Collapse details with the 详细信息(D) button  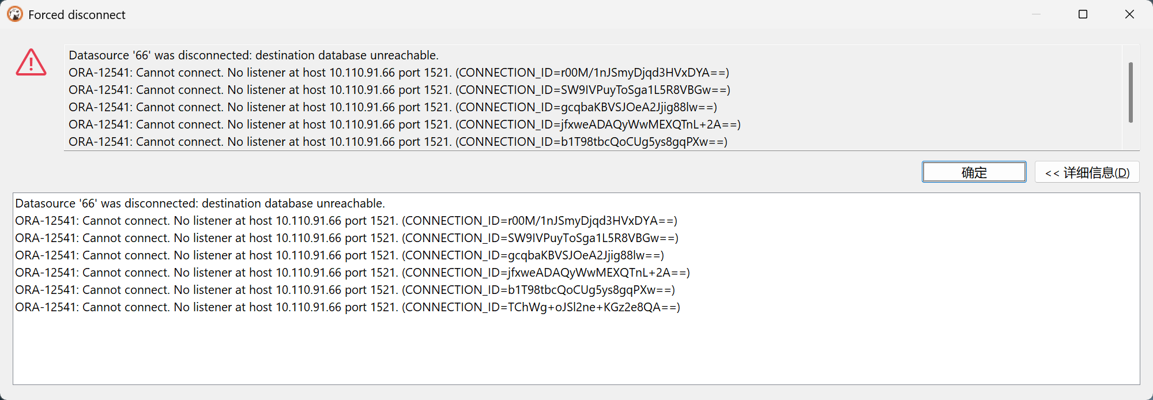1087,172
